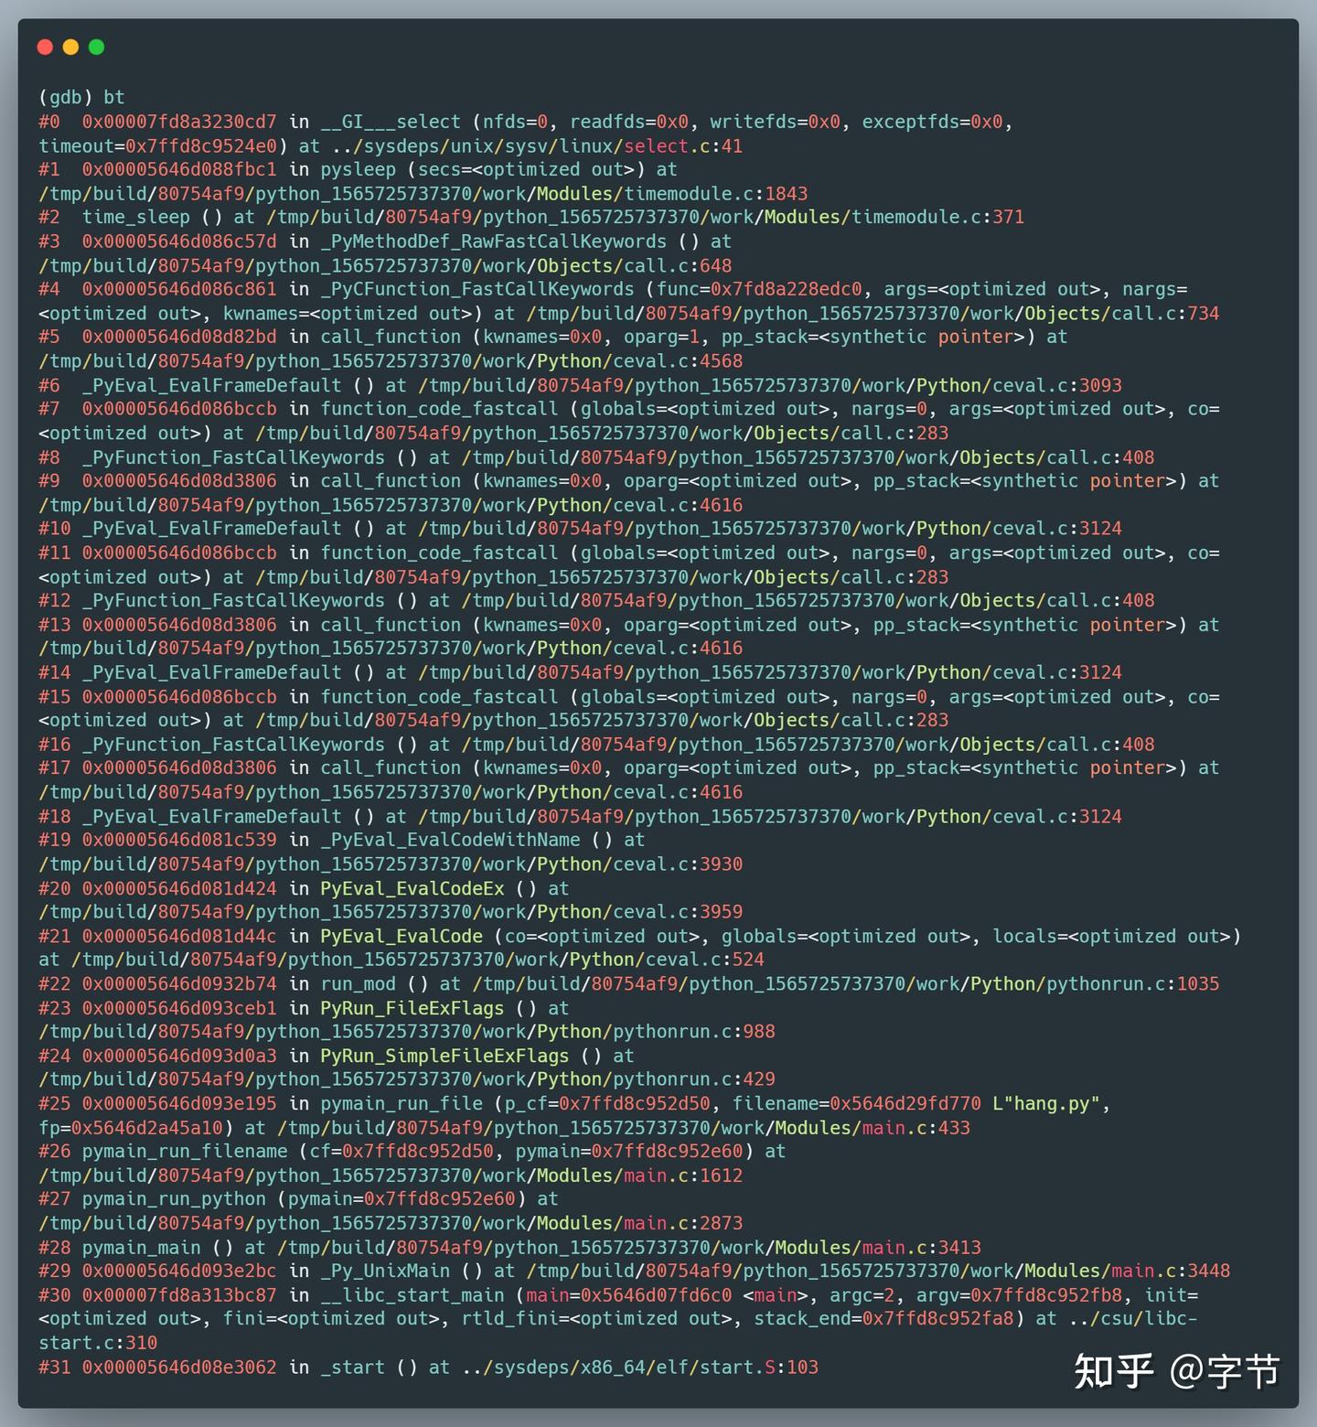This screenshot has width=1317, height=1427.
Task: Click the green zoom window button
Action: click(x=97, y=46)
